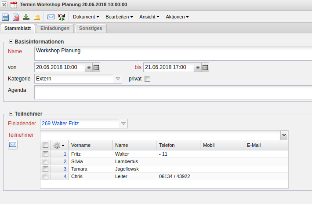Enable the privat checkbox
Screen dimensions: 312x204
point(148,79)
